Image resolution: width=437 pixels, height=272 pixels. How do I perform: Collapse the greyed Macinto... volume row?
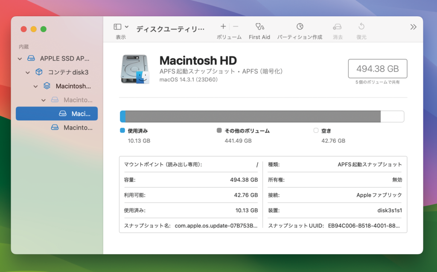click(x=43, y=100)
